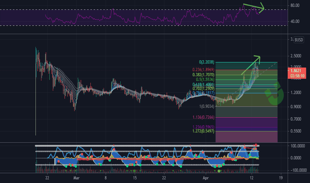
Task: Click price axis value 0.7000
Action: click(296, 119)
